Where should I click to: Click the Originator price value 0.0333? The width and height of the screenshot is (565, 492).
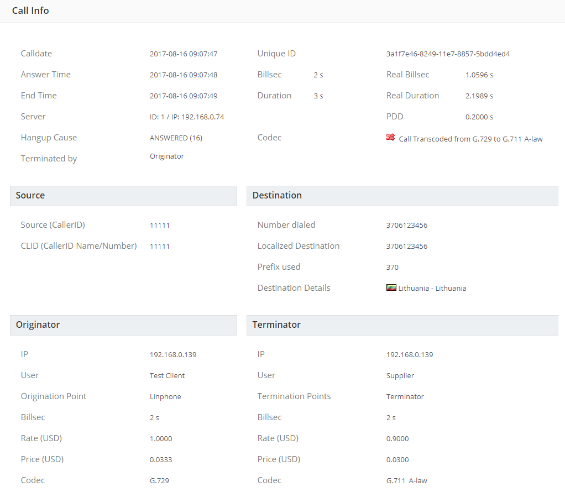pyautogui.click(x=161, y=459)
